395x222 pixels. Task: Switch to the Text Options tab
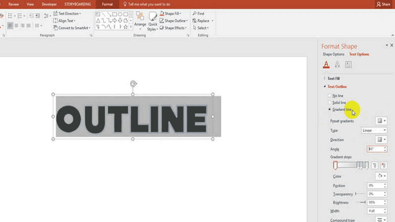(x=359, y=54)
